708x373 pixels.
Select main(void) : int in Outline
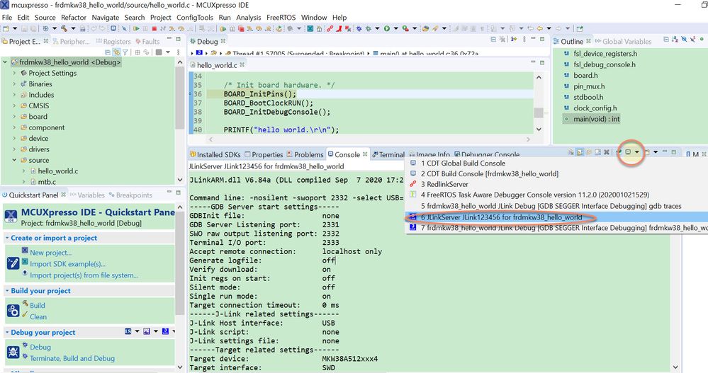[x=597, y=119]
